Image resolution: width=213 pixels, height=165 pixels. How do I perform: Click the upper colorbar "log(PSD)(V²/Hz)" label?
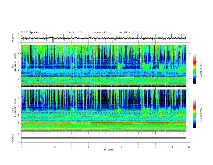201,70
